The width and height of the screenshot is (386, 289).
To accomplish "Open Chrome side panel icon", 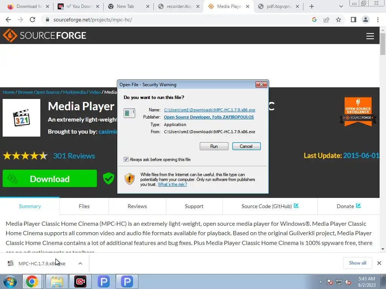I will point(354,20).
